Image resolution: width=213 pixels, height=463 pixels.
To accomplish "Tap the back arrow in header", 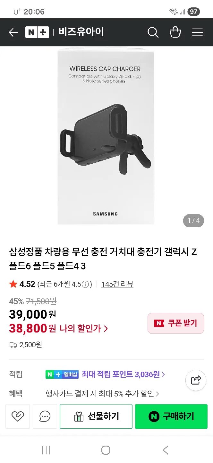I will click(x=13, y=32).
